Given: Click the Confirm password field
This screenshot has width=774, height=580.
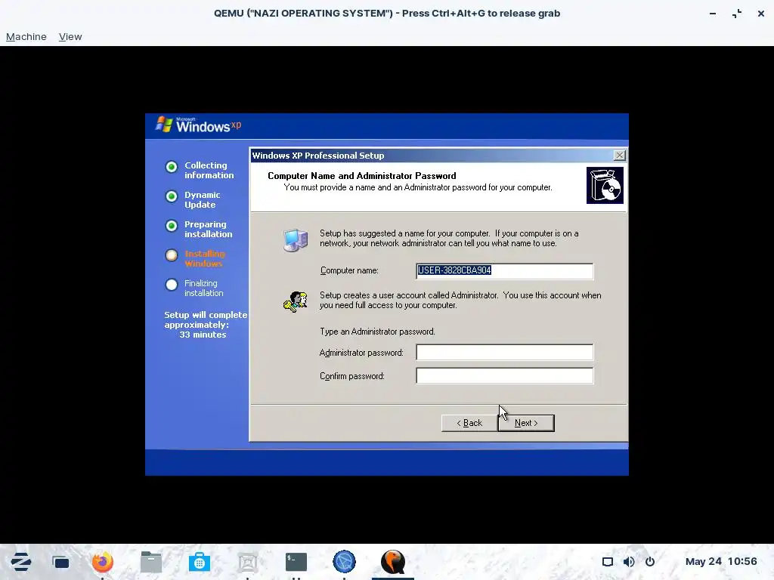Looking at the screenshot, I should click(504, 376).
